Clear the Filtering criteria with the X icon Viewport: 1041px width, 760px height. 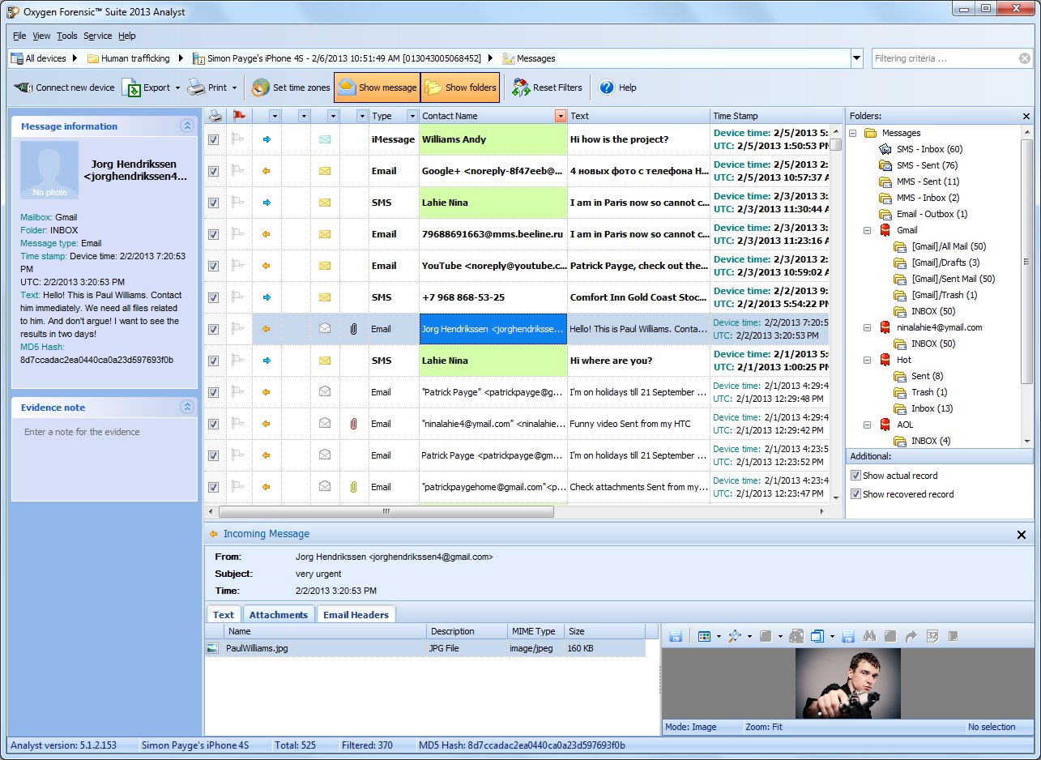(1025, 58)
